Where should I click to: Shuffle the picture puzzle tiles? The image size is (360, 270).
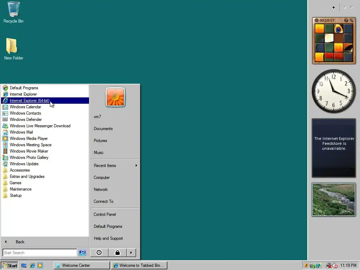click(x=351, y=20)
